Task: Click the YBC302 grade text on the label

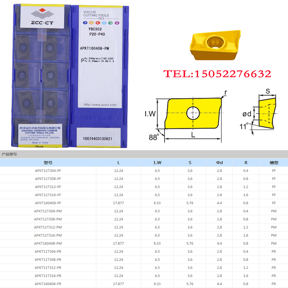Action: (x=95, y=29)
